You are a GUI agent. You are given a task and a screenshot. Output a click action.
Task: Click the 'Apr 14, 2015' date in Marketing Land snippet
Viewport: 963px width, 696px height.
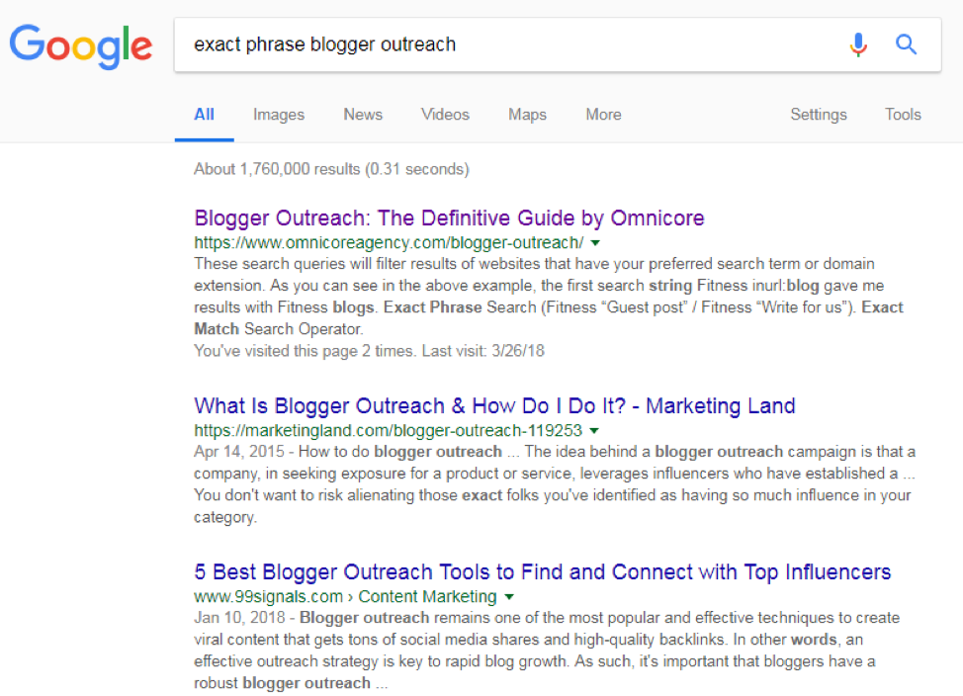[x=239, y=452]
